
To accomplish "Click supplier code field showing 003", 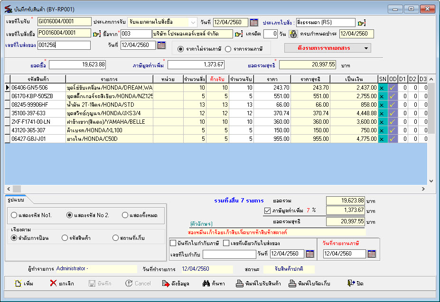I will pyautogui.click(x=136, y=34).
